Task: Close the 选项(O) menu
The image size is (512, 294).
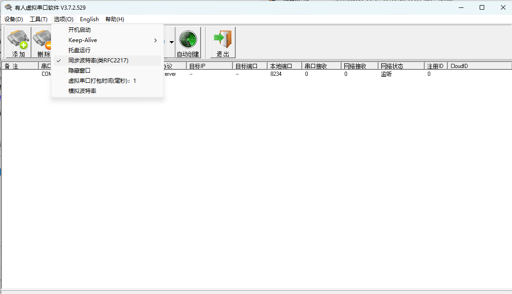Action: (64, 19)
